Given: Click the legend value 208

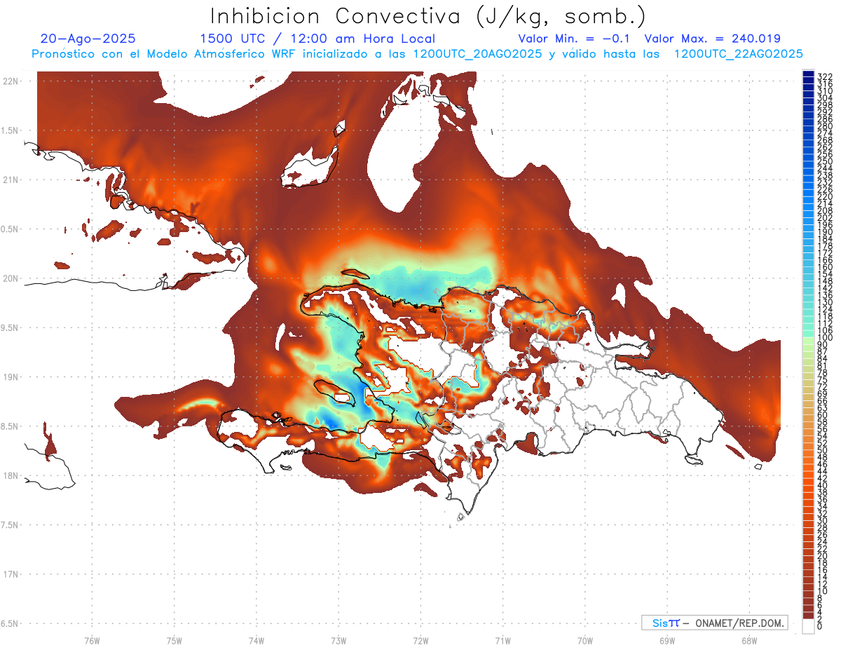Looking at the screenshot, I should 825,210.
